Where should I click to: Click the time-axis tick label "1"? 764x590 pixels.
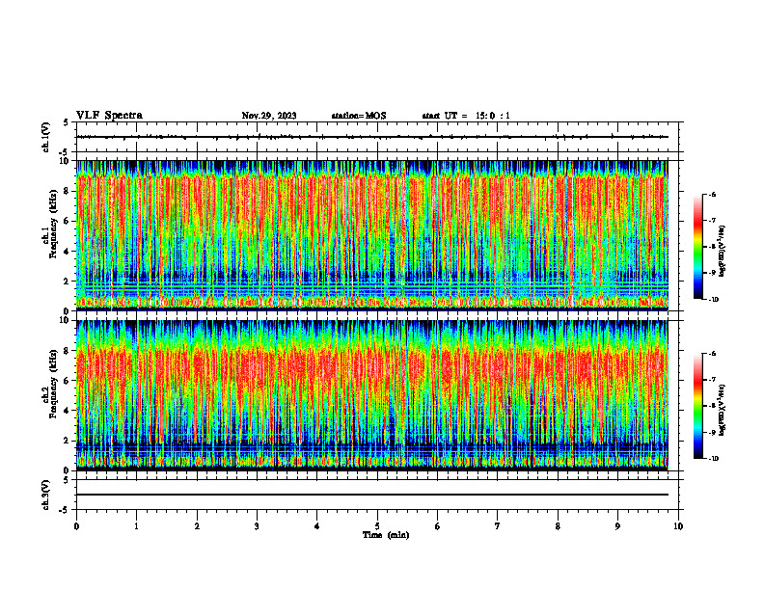point(136,526)
